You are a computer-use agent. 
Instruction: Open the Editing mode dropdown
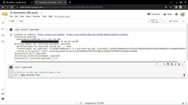[x=174, y=21]
